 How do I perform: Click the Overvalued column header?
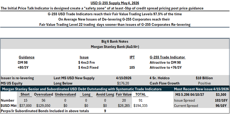pyautogui.click(x=43, y=95)
